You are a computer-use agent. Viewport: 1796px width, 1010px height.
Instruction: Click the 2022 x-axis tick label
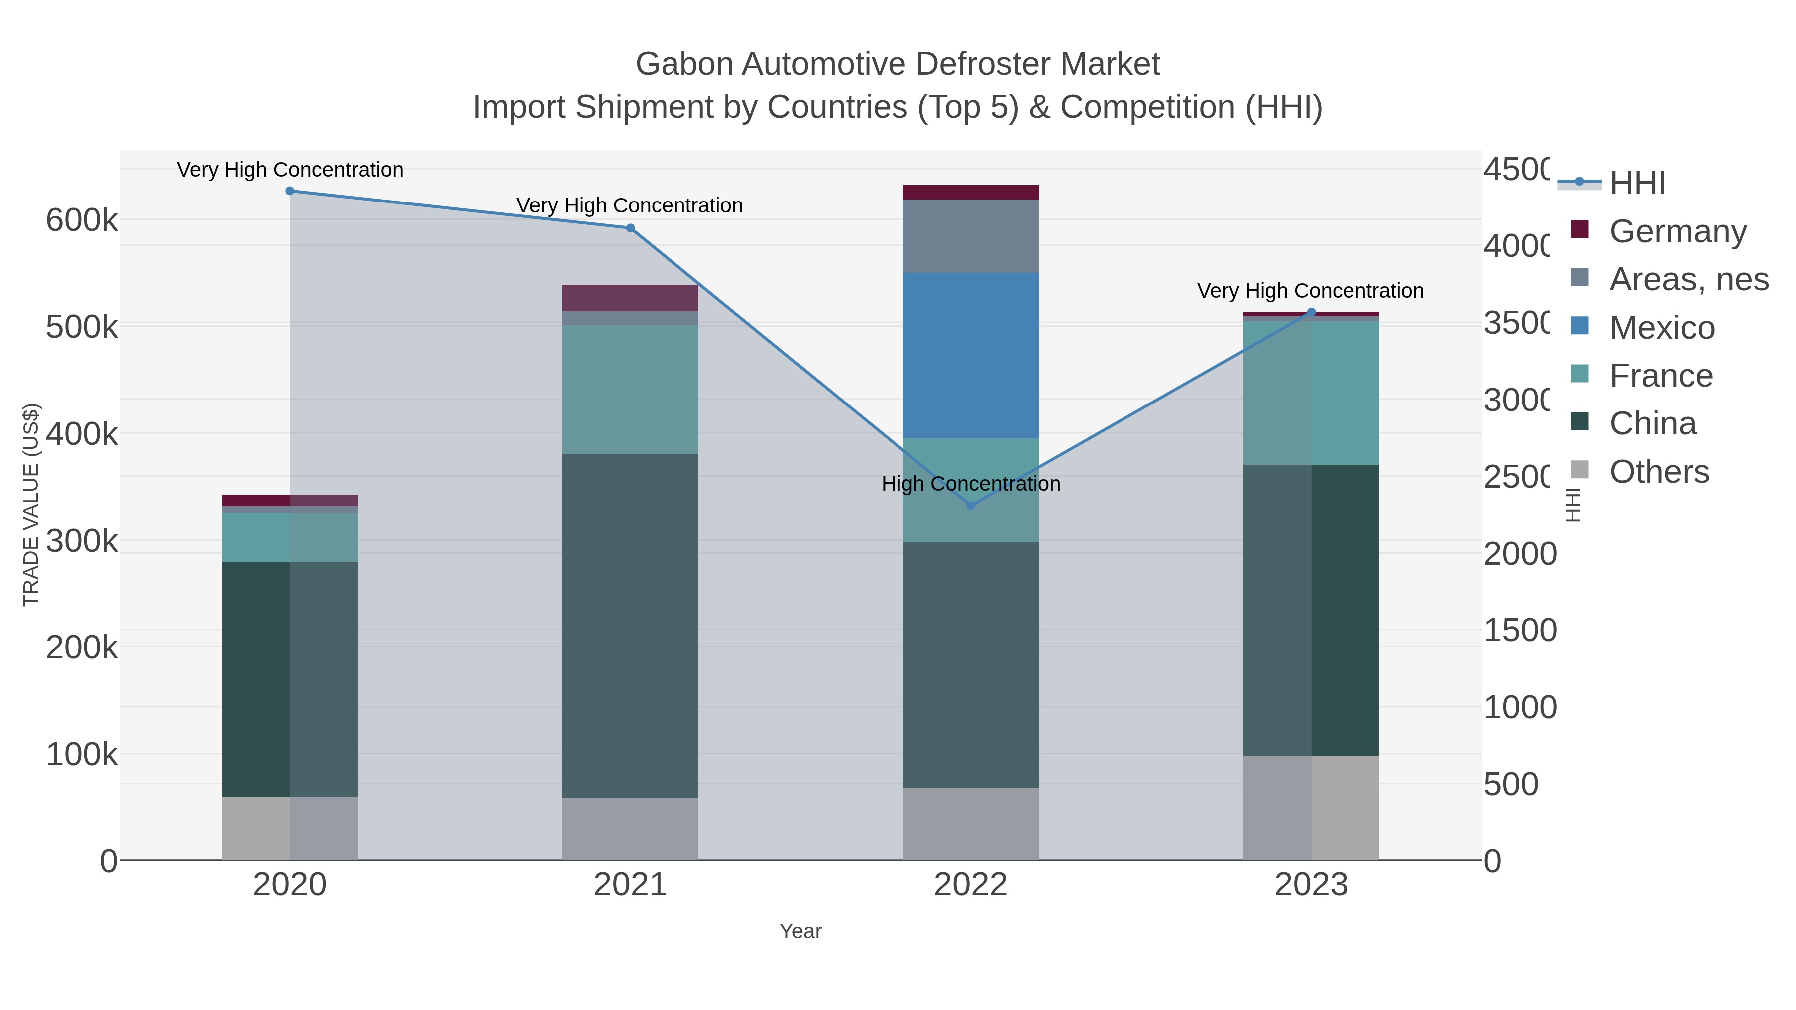pyautogui.click(x=970, y=885)
